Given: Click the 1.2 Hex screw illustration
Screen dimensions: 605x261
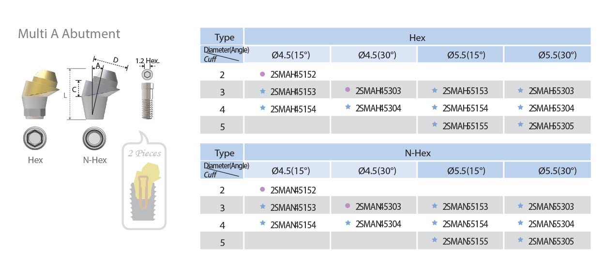Looking at the screenshot, I should pyautogui.click(x=148, y=95).
